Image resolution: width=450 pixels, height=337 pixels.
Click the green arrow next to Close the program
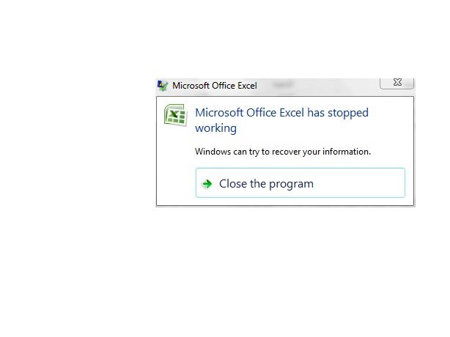click(x=207, y=184)
